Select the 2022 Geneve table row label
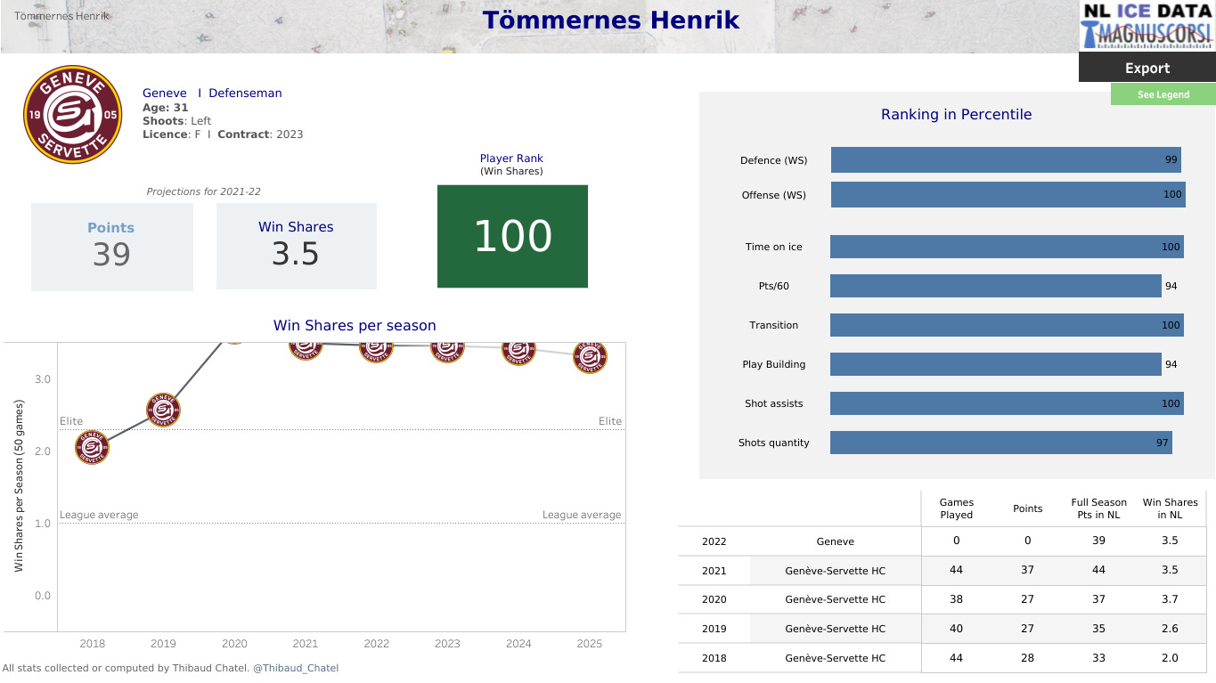The width and height of the screenshot is (1216, 683). coord(835,541)
